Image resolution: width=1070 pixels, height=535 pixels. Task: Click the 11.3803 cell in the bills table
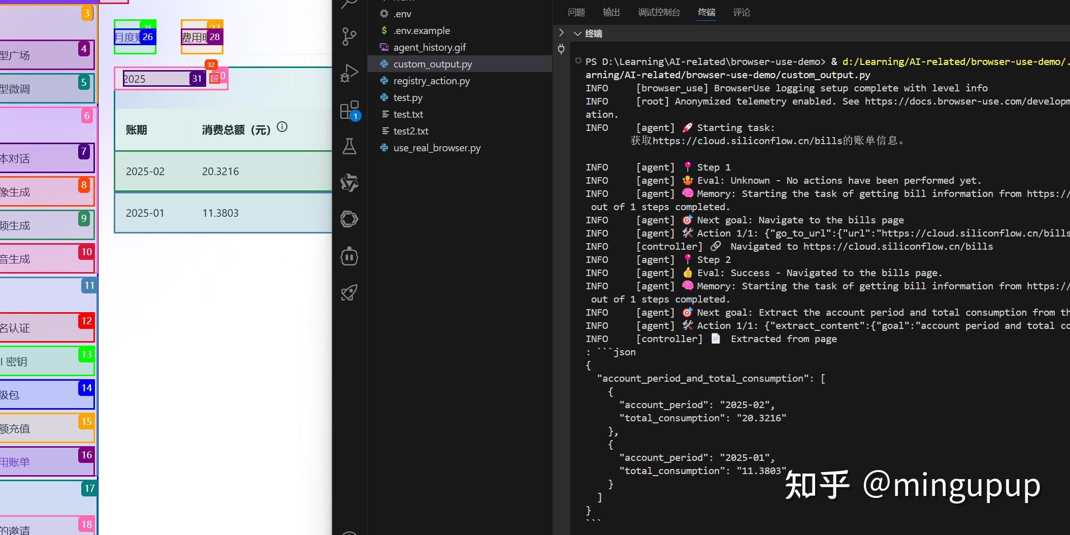coord(220,213)
